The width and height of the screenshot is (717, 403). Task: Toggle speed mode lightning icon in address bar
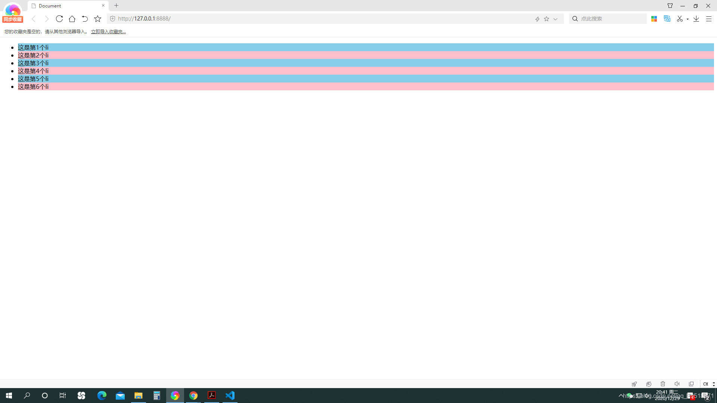tap(537, 19)
